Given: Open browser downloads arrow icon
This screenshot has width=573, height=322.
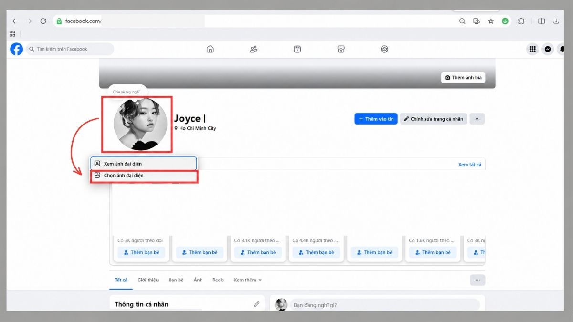Looking at the screenshot, I should [556, 21].
